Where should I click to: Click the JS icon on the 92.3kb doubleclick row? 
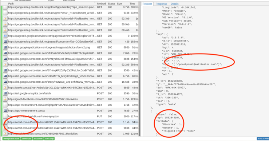(x=5, y=19)
